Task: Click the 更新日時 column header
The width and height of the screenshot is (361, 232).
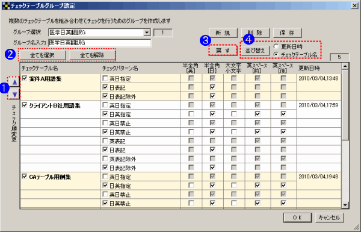Action: [319, 68]
